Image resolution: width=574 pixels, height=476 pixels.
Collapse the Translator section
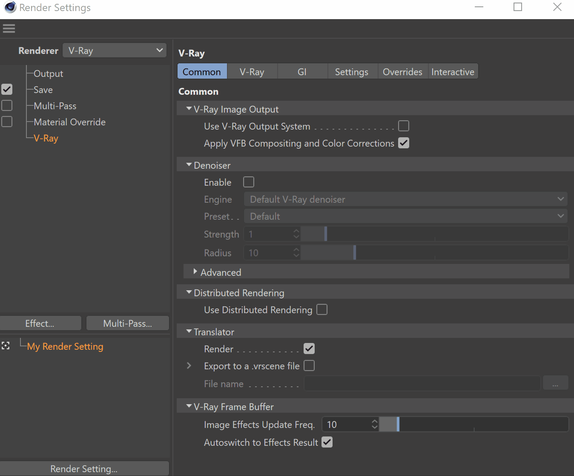(189, 331)
